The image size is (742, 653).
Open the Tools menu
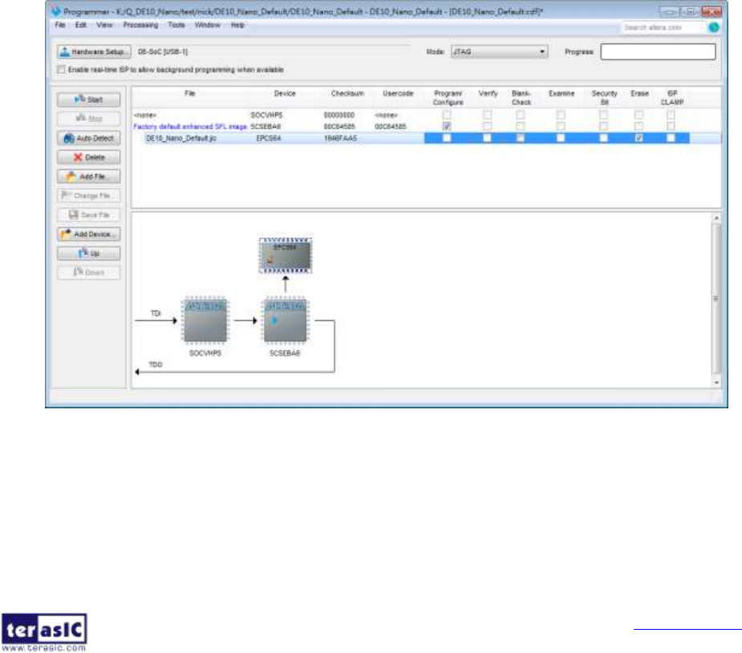[x=176, y=25]
